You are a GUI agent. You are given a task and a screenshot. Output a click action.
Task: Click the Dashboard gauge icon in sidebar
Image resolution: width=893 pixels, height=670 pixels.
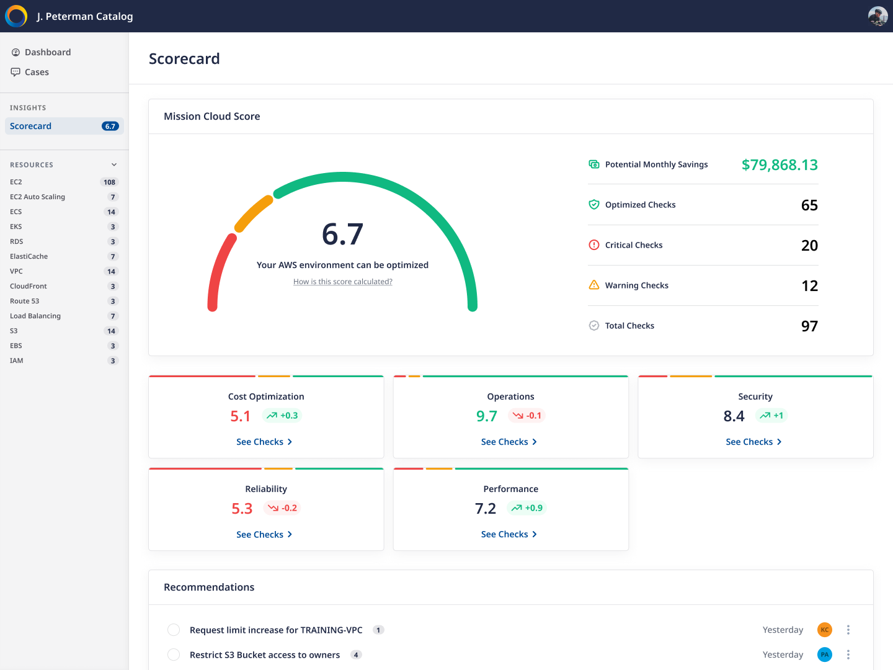pyautogui.click(x=16, y=52)
